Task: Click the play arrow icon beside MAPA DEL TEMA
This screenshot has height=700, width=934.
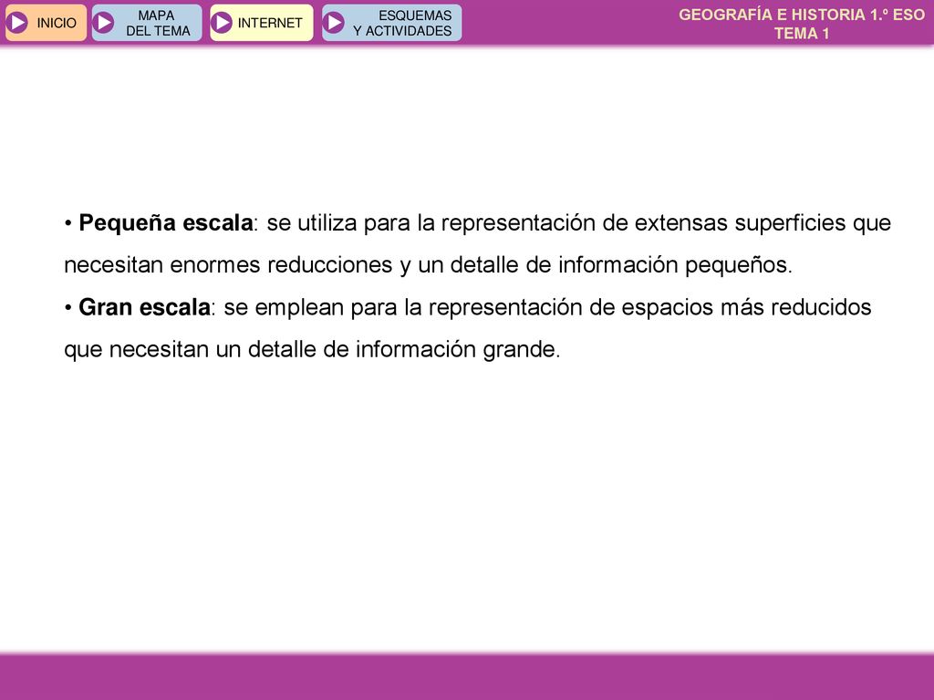Action: pyautogui.click(x=104, y=23)
